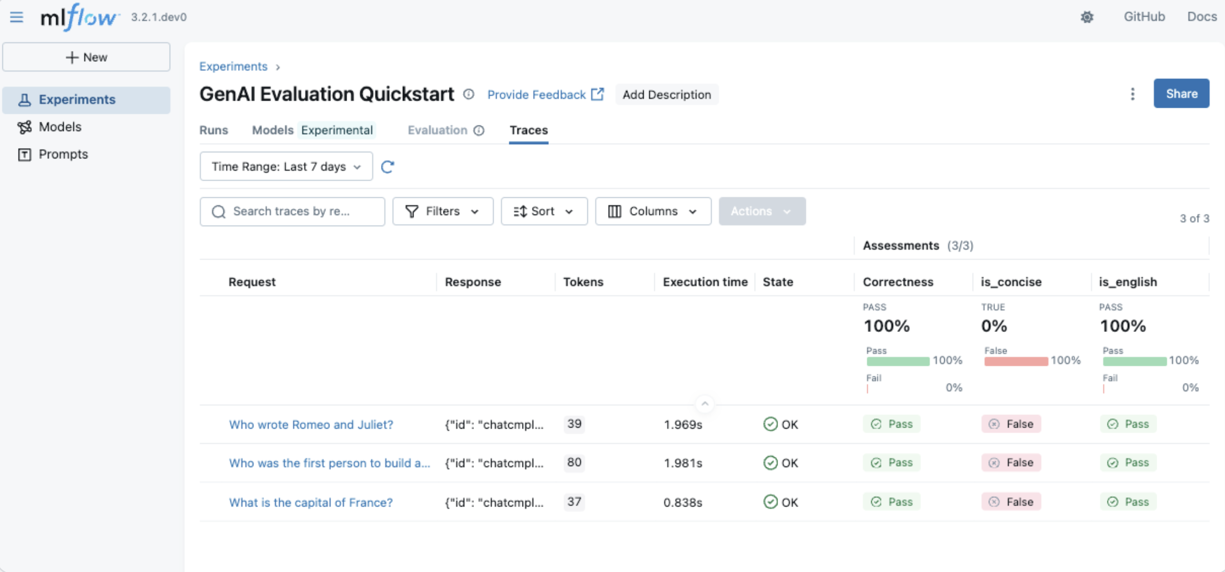Click the settings gear icon
This screenshot has height=572, width=1225.
1087,17
